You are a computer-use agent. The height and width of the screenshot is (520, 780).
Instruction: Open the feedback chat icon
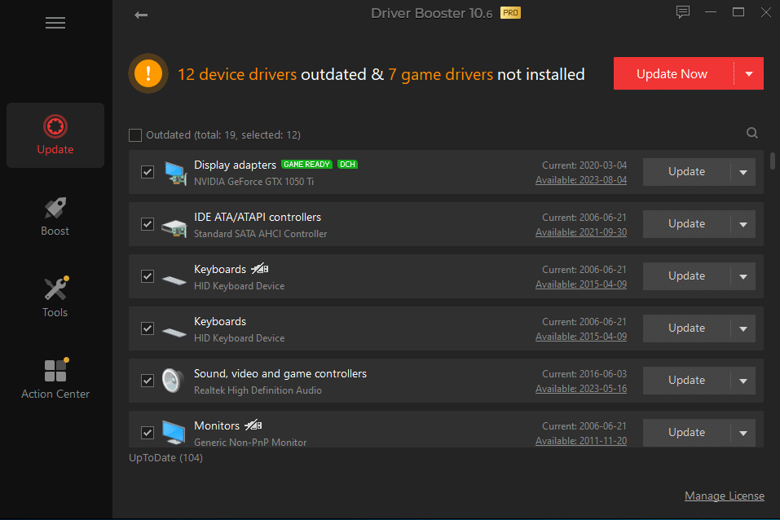pos(683,12)
